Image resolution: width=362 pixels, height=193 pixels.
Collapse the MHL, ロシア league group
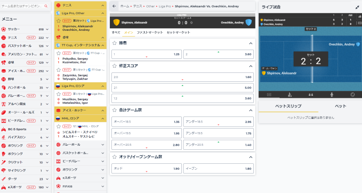103,119
